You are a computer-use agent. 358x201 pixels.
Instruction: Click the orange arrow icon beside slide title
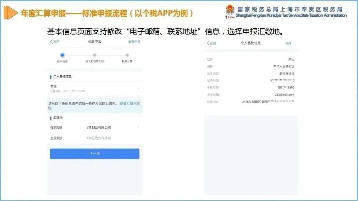(x=11, y=13)
